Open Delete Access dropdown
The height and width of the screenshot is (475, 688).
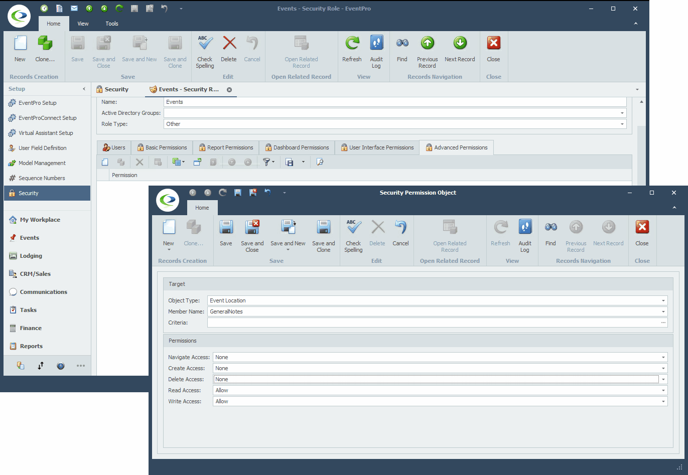pyautogui.click(x=663, y=379)
